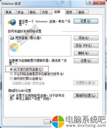The width and height of the screenshot is (107, 128).
Task: Close the Internet 选项 dialog
Action: pyautogui.click(x=99, y=3)
